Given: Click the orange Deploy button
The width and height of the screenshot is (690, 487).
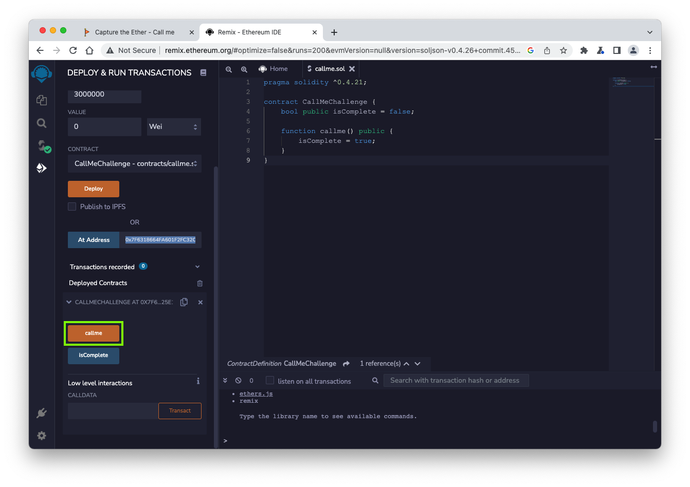Looking at the screenshot, I should [94, 189].
